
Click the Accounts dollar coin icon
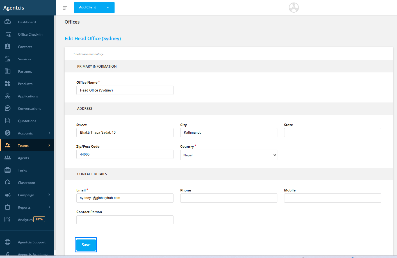(8, 133)
